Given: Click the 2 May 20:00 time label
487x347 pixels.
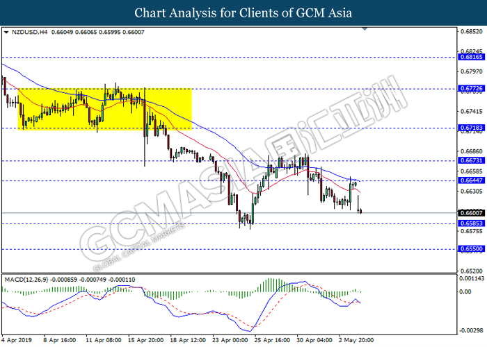Looking at the screenshot, I should [x=356, y=340].
